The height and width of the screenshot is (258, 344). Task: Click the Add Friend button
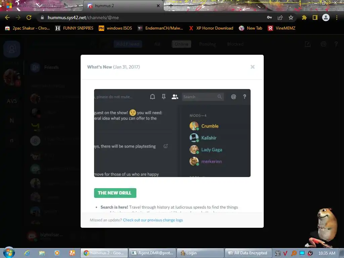pyautogui.click(x=128, y=44)
